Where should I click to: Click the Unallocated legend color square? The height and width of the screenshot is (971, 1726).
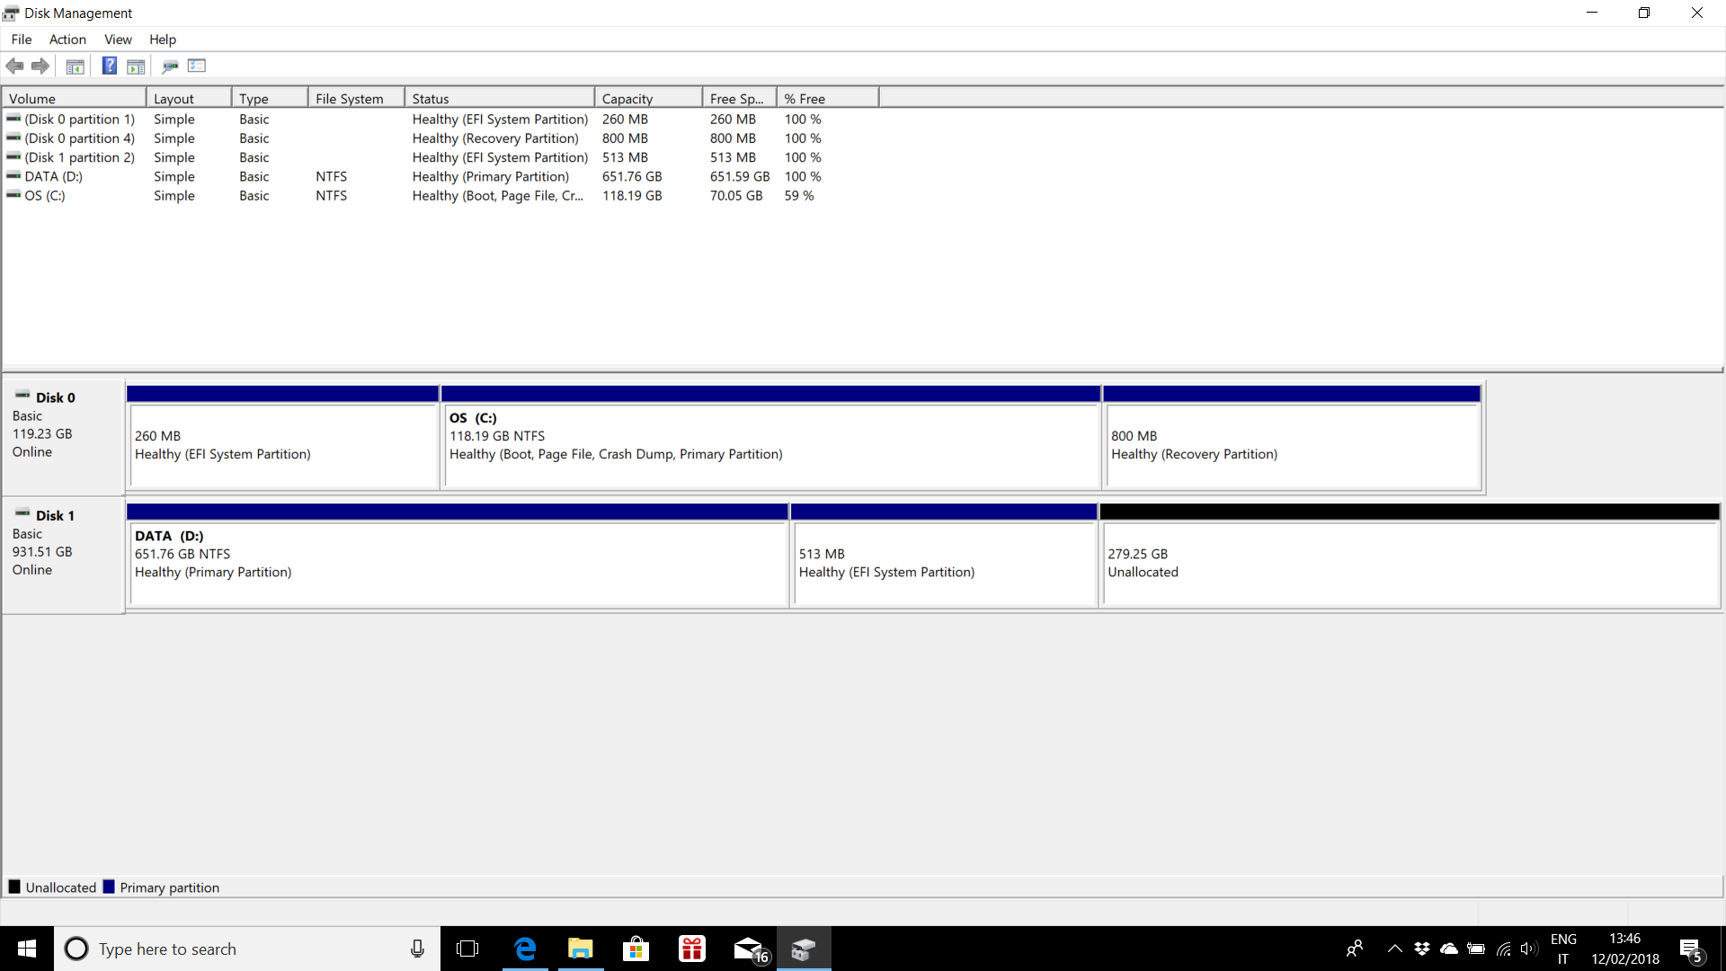pyautogui.click(x=14, y=886)
